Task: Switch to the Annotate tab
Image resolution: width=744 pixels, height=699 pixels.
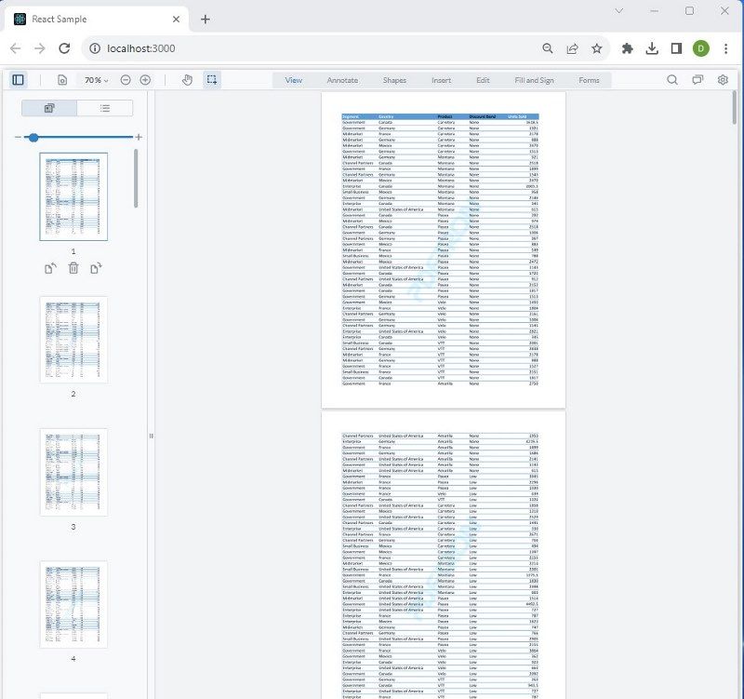Action: (x=342, y=80)
